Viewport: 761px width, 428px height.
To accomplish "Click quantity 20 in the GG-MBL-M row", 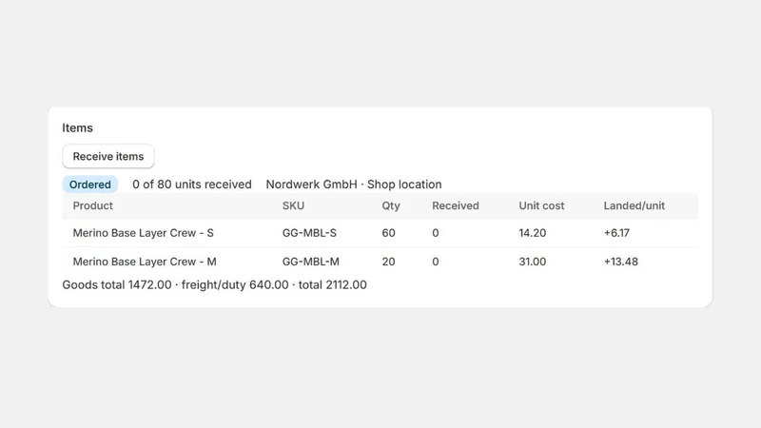I will pos(388,262).
